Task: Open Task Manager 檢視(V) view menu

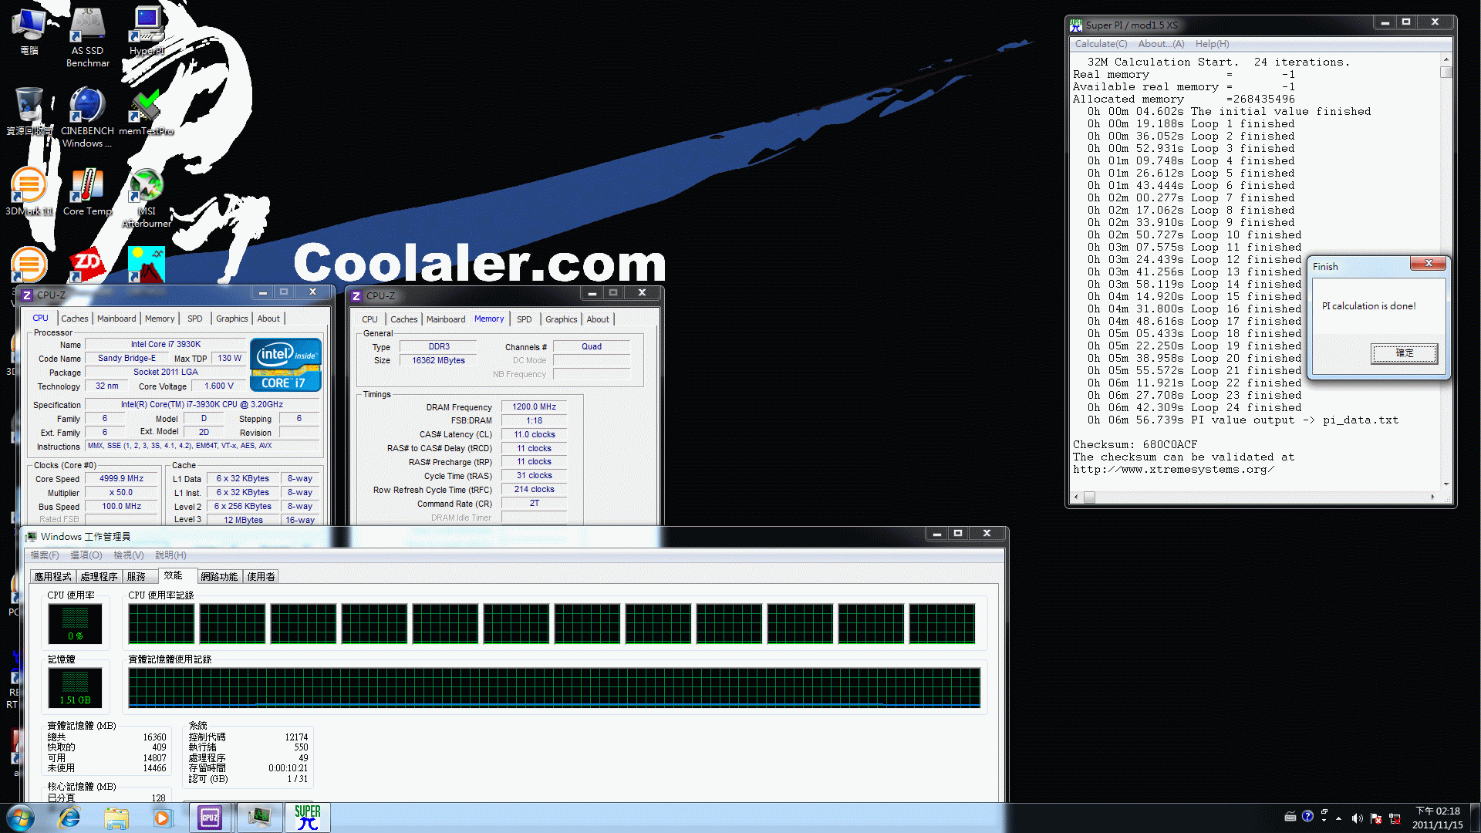Action: coord(129,555)
